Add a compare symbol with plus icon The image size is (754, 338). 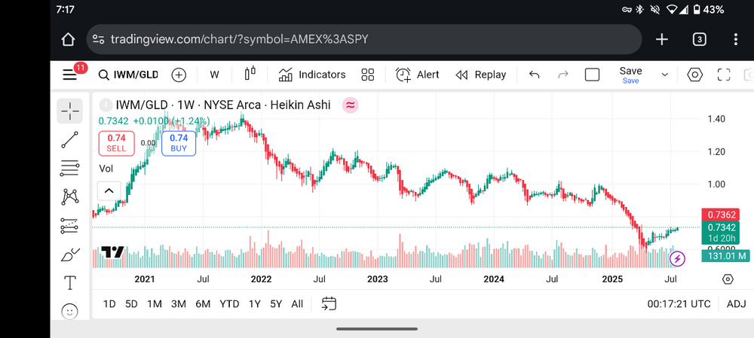pos(179,75)
